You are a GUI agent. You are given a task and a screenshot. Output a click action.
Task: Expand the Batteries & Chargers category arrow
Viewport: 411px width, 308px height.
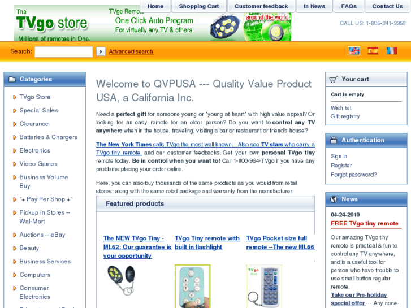coord(15,137)
